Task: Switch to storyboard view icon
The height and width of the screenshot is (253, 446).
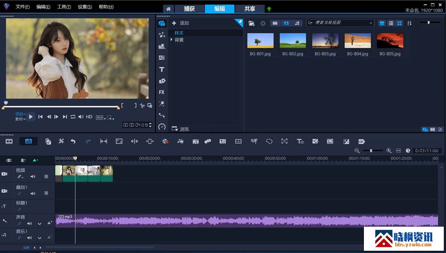Action: pos(9,141)
